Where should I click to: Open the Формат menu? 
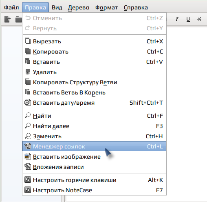click(x=106, y=7)
